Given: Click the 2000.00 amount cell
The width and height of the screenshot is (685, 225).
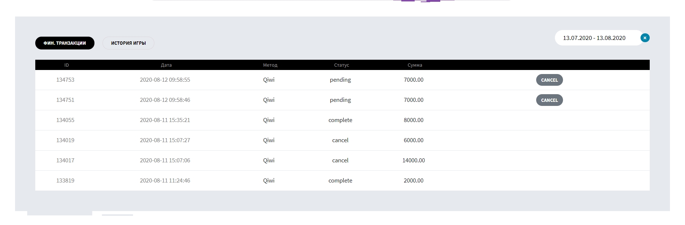Looking at the screenshot, I should click(413, 181).
